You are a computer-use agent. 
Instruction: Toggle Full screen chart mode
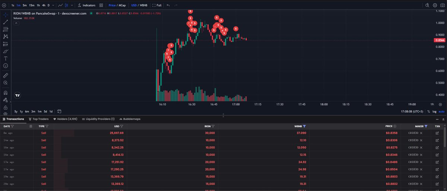coord(157,5)
